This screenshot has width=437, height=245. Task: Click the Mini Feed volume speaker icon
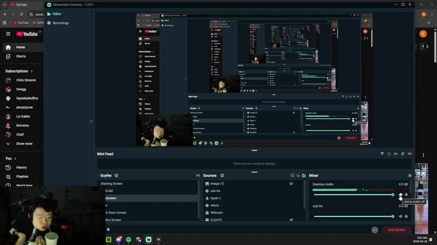409,154
